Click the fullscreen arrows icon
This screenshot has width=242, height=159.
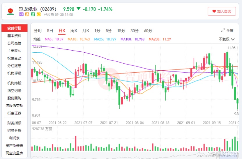(x=223, y=31)
